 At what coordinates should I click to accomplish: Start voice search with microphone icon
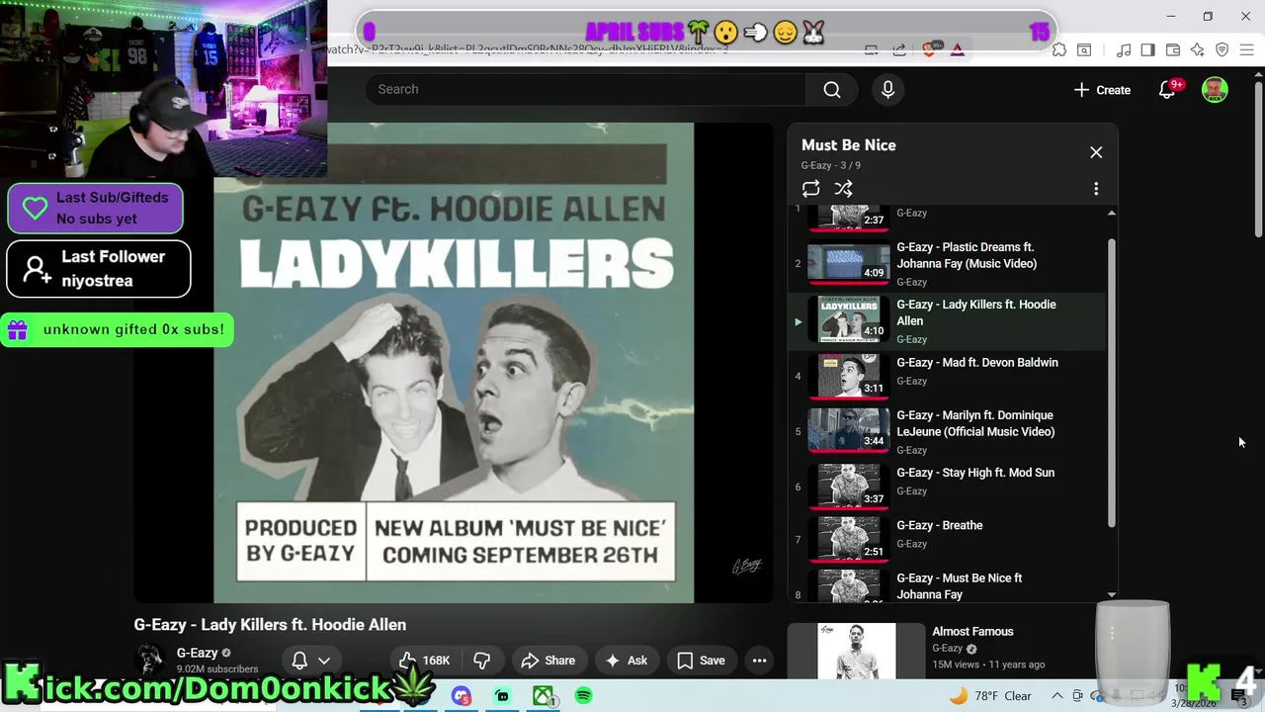(887, 89)
